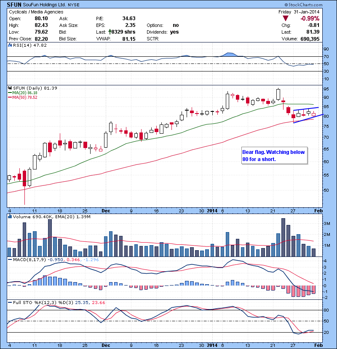Click the Volume bar chart icon

click(x=10, y=217)
